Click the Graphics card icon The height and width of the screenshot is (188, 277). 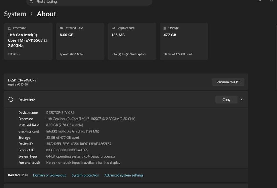(113, 28)
